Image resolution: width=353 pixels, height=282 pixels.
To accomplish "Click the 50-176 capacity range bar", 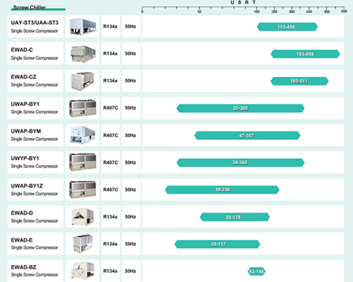I will coord(235,217).
